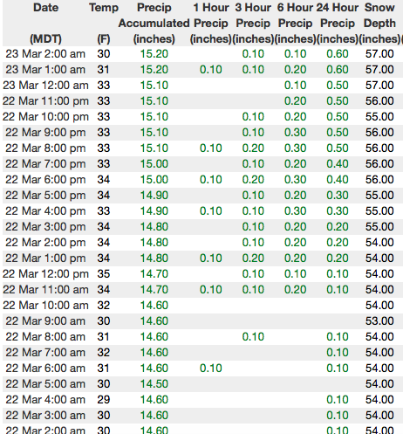Click the 1 hour precip 0.10 at 6:00 am
The height and width of the screenshot is (434, 403).
pyautogui.click(x=211, y=369)
